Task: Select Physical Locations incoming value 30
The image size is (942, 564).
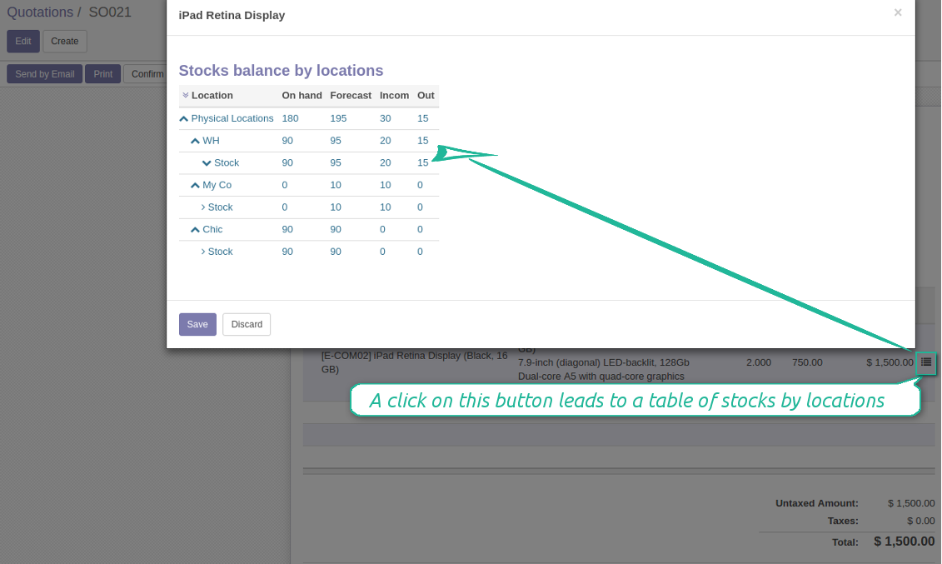Action: tap(385, 118)
